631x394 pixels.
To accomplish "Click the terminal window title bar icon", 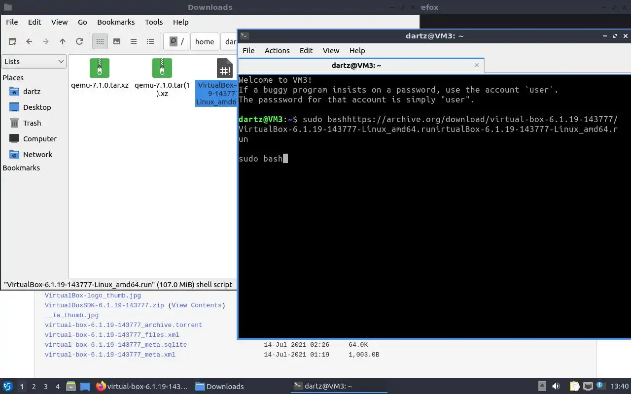I will (x=245, y=36).
